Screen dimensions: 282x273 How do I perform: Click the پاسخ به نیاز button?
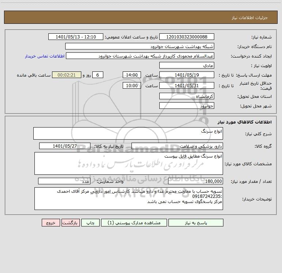[196, 223]
